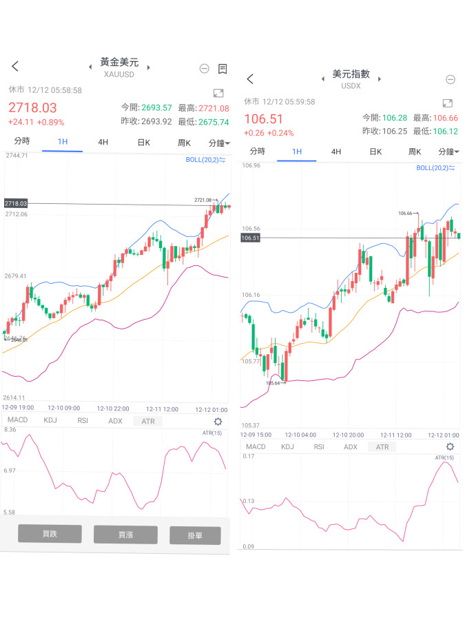Expand the USDX chart to fullscreen

(447, 103)
